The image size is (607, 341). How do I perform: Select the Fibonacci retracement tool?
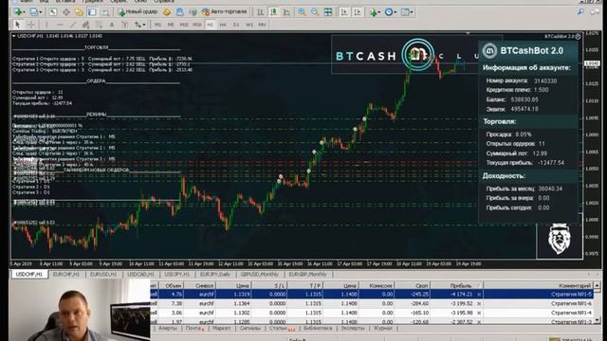[99, 25]
